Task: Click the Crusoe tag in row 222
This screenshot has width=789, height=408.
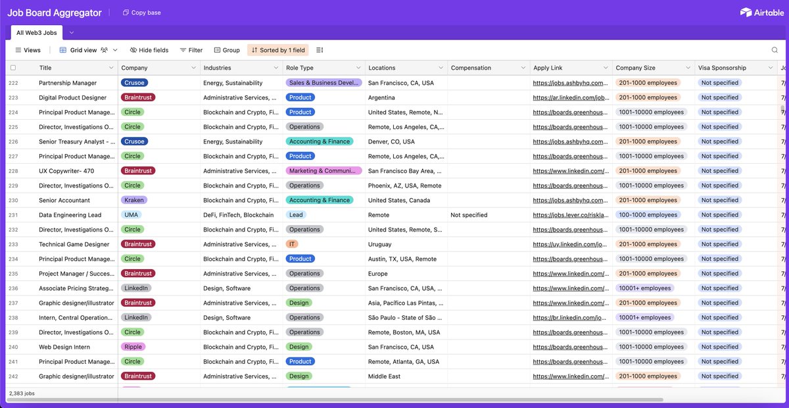Action: 134,83
